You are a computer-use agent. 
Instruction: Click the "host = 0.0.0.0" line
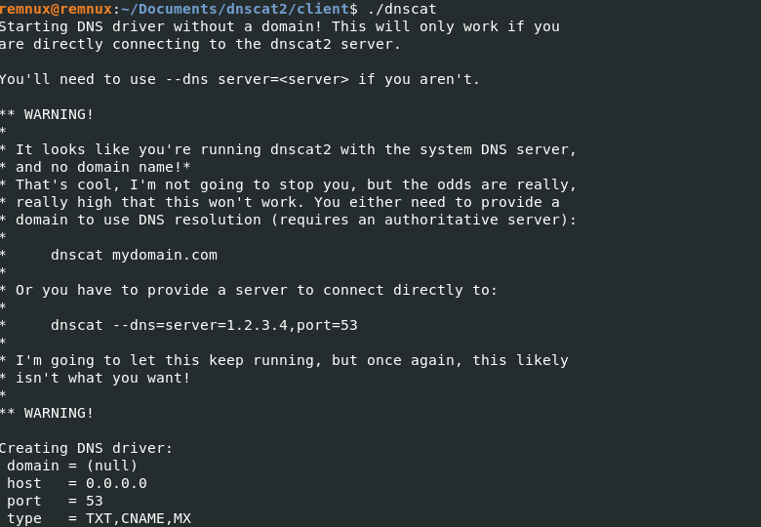(x=76, y=483)
